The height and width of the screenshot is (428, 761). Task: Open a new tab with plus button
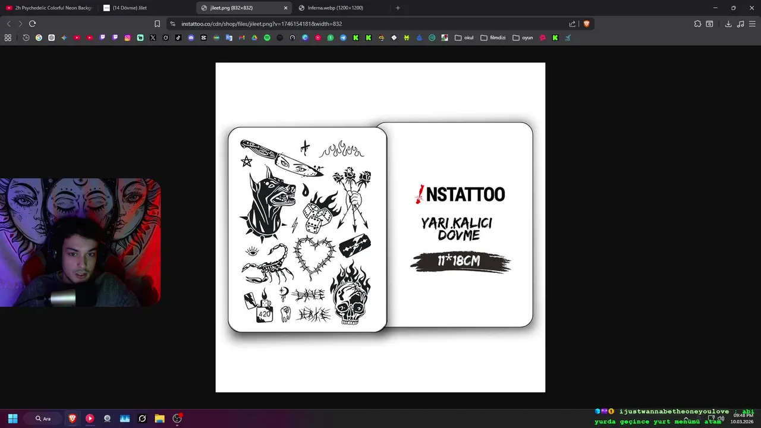coord(398,8)
